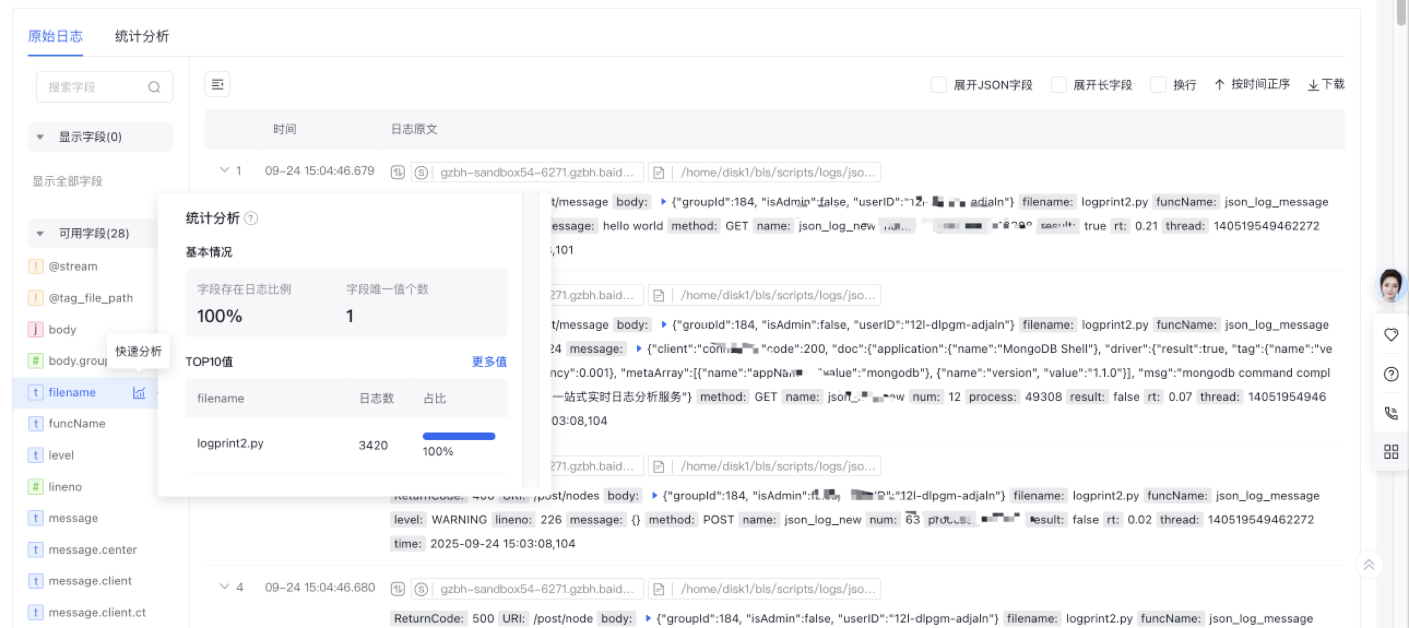Collapse the 显示字段(0) section
Image resolution: width=1409 pixels, height=628 pixels.
coord(40,137)
